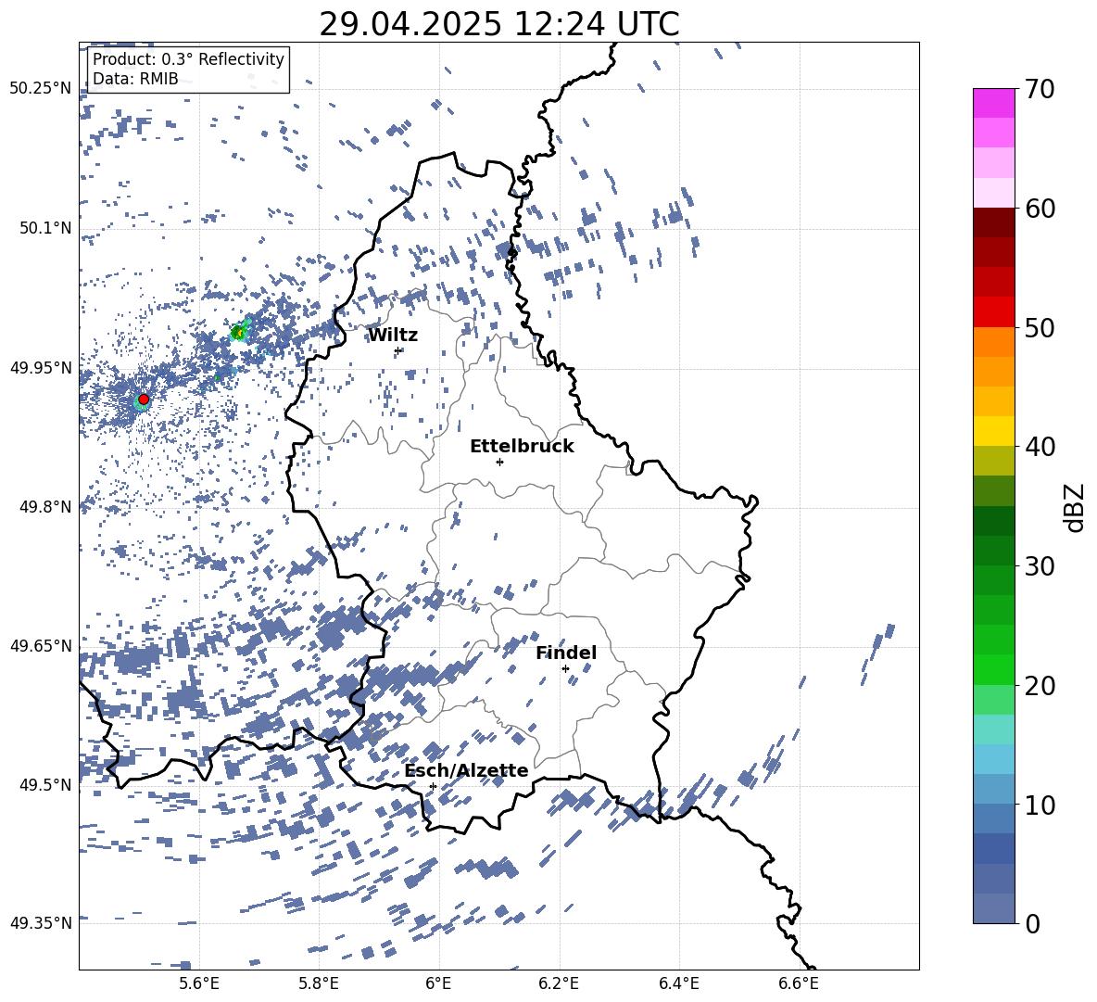This screenshot has height=1002, width=1097.
Task: Click the 49.95°N latitude label
Action: click(x=41, y=368)
